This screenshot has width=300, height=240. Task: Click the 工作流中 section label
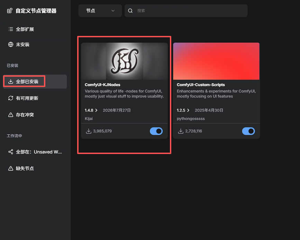(x=14, y=136)
